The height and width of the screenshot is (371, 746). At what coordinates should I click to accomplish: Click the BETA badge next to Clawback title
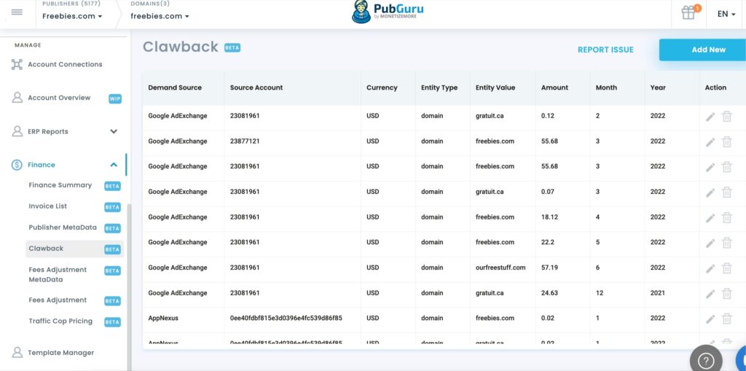232,47
